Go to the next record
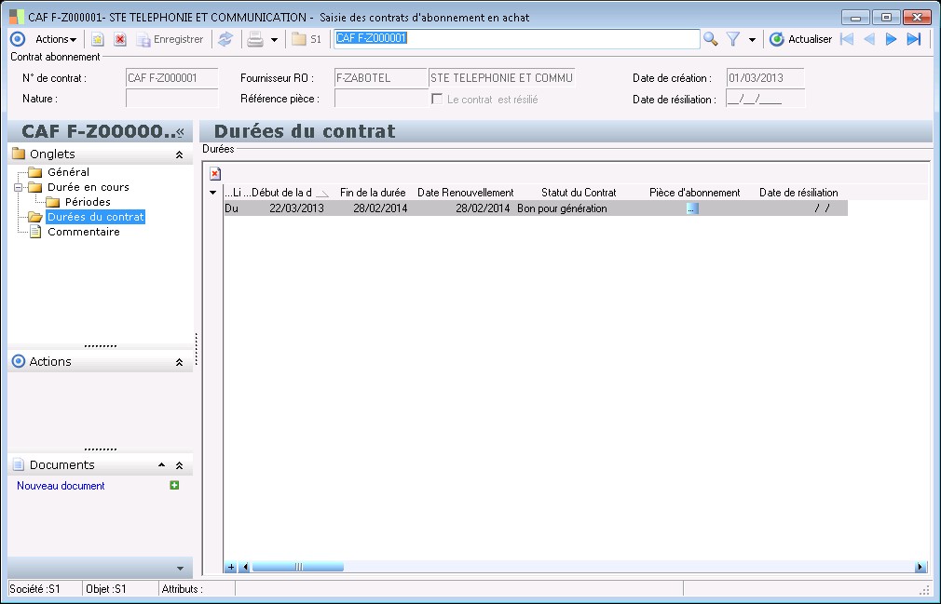 click(x=892, y=39)
